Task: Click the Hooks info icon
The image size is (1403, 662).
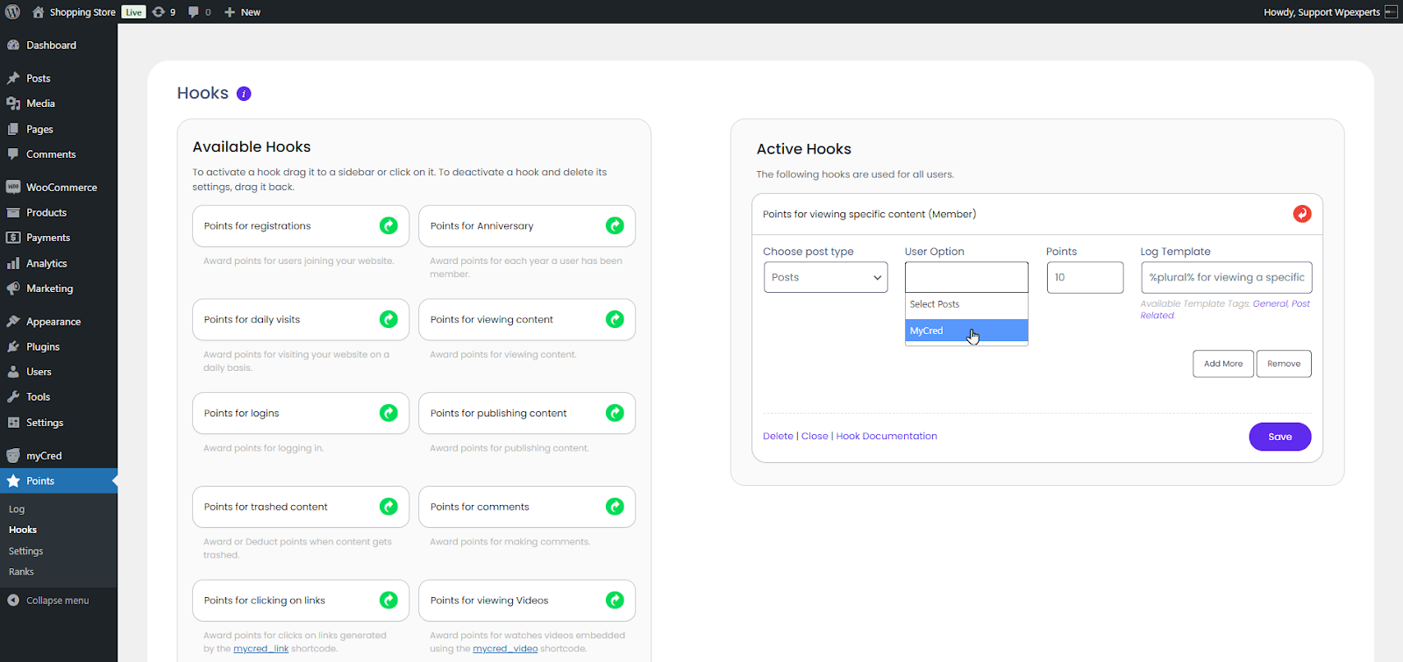Action: (x=244, y=94)
